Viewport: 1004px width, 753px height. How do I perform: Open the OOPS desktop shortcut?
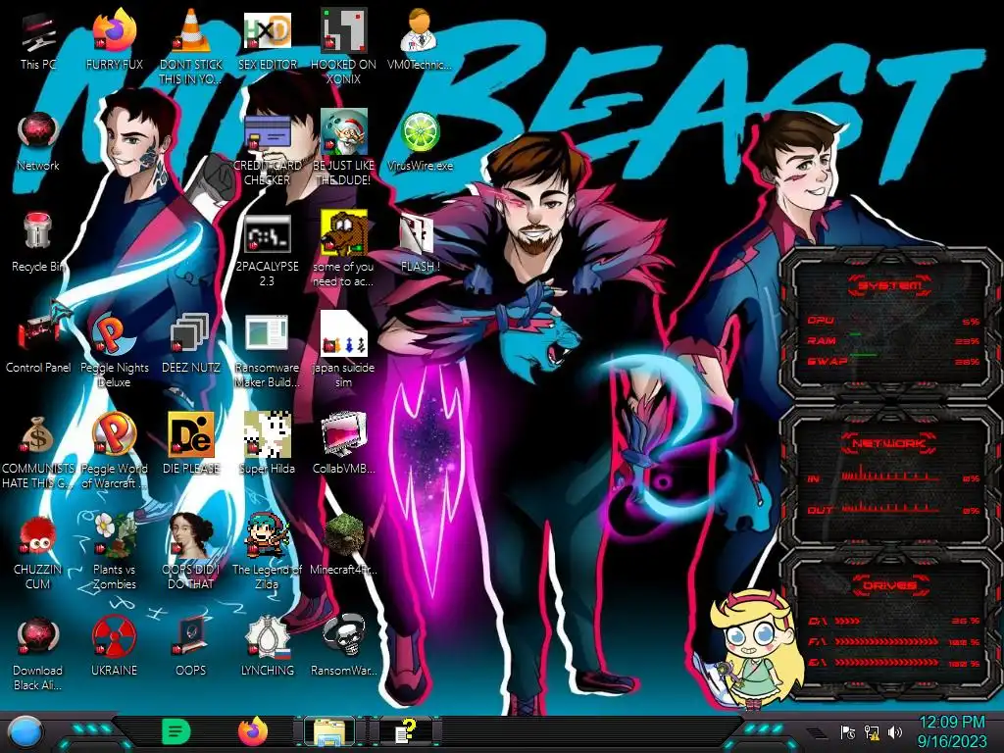191,647
